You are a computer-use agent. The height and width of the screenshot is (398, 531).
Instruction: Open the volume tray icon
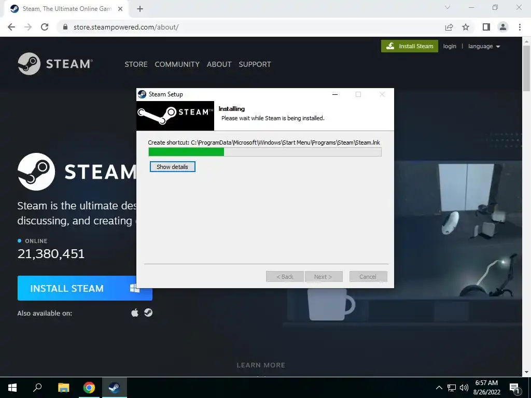coord(464,388)
